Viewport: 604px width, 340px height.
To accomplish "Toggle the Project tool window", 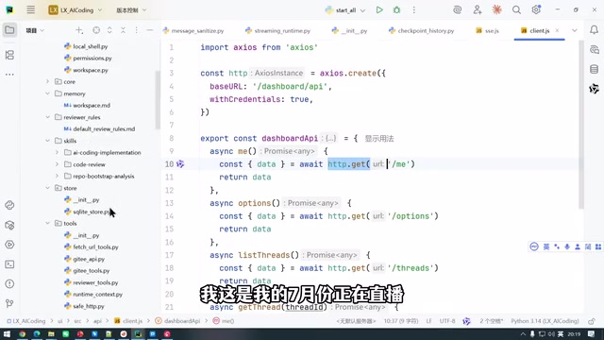I will click(9, 30).
